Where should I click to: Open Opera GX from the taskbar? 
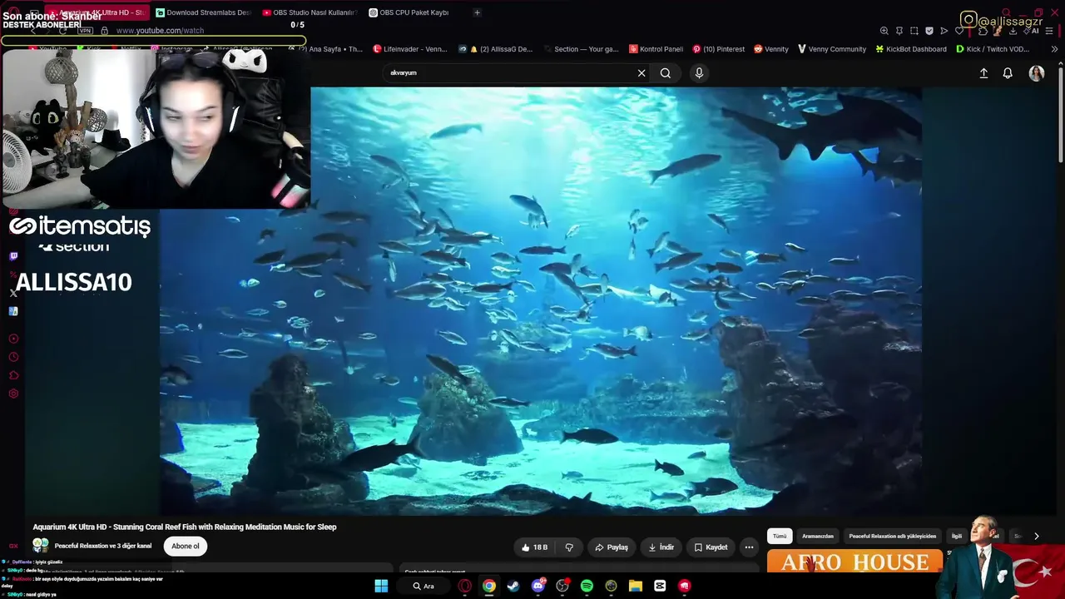point(465,586)
